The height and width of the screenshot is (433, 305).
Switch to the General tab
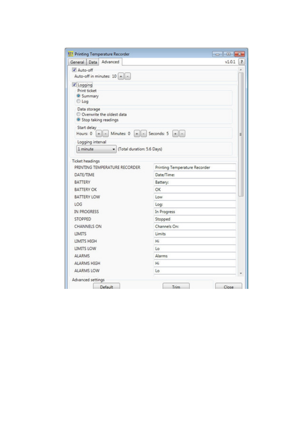[x=77, y=62]
